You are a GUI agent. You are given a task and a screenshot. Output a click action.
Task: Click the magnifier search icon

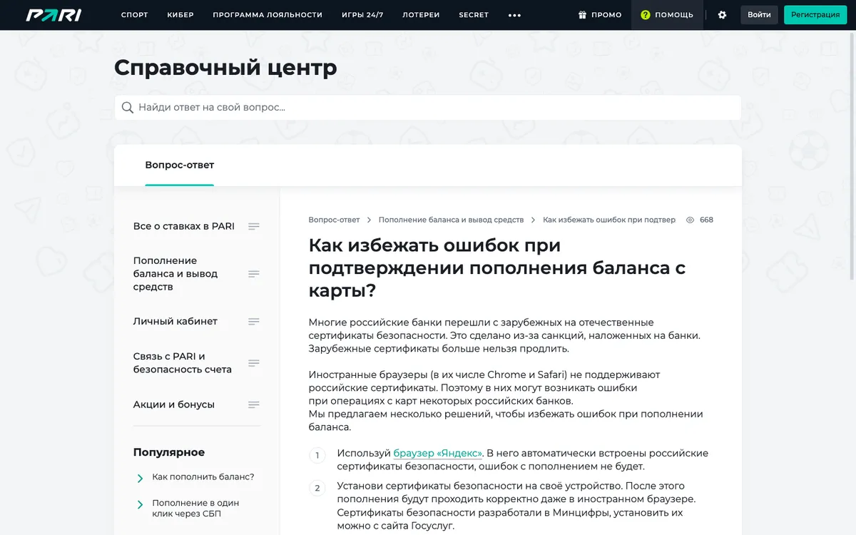tap(128, 108)
